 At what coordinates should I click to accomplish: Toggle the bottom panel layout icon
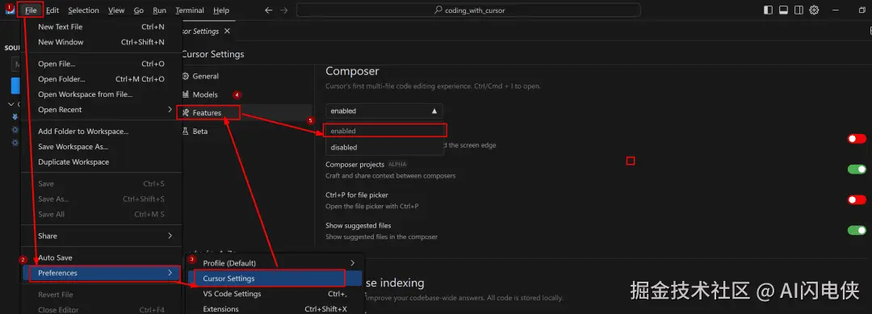click(x=783, y=10)
